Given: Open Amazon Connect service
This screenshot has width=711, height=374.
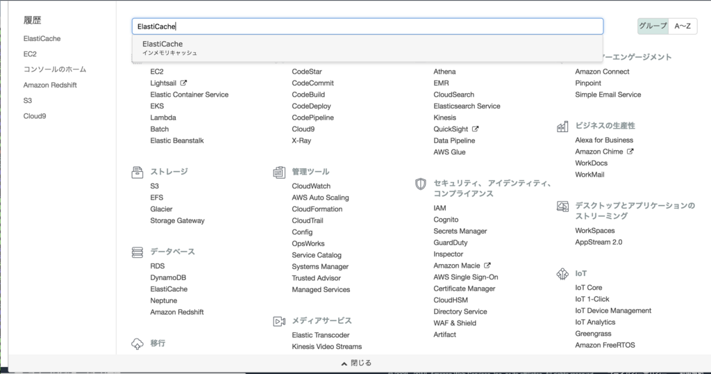Looking at the screenshot, I should tap(602, 72).
